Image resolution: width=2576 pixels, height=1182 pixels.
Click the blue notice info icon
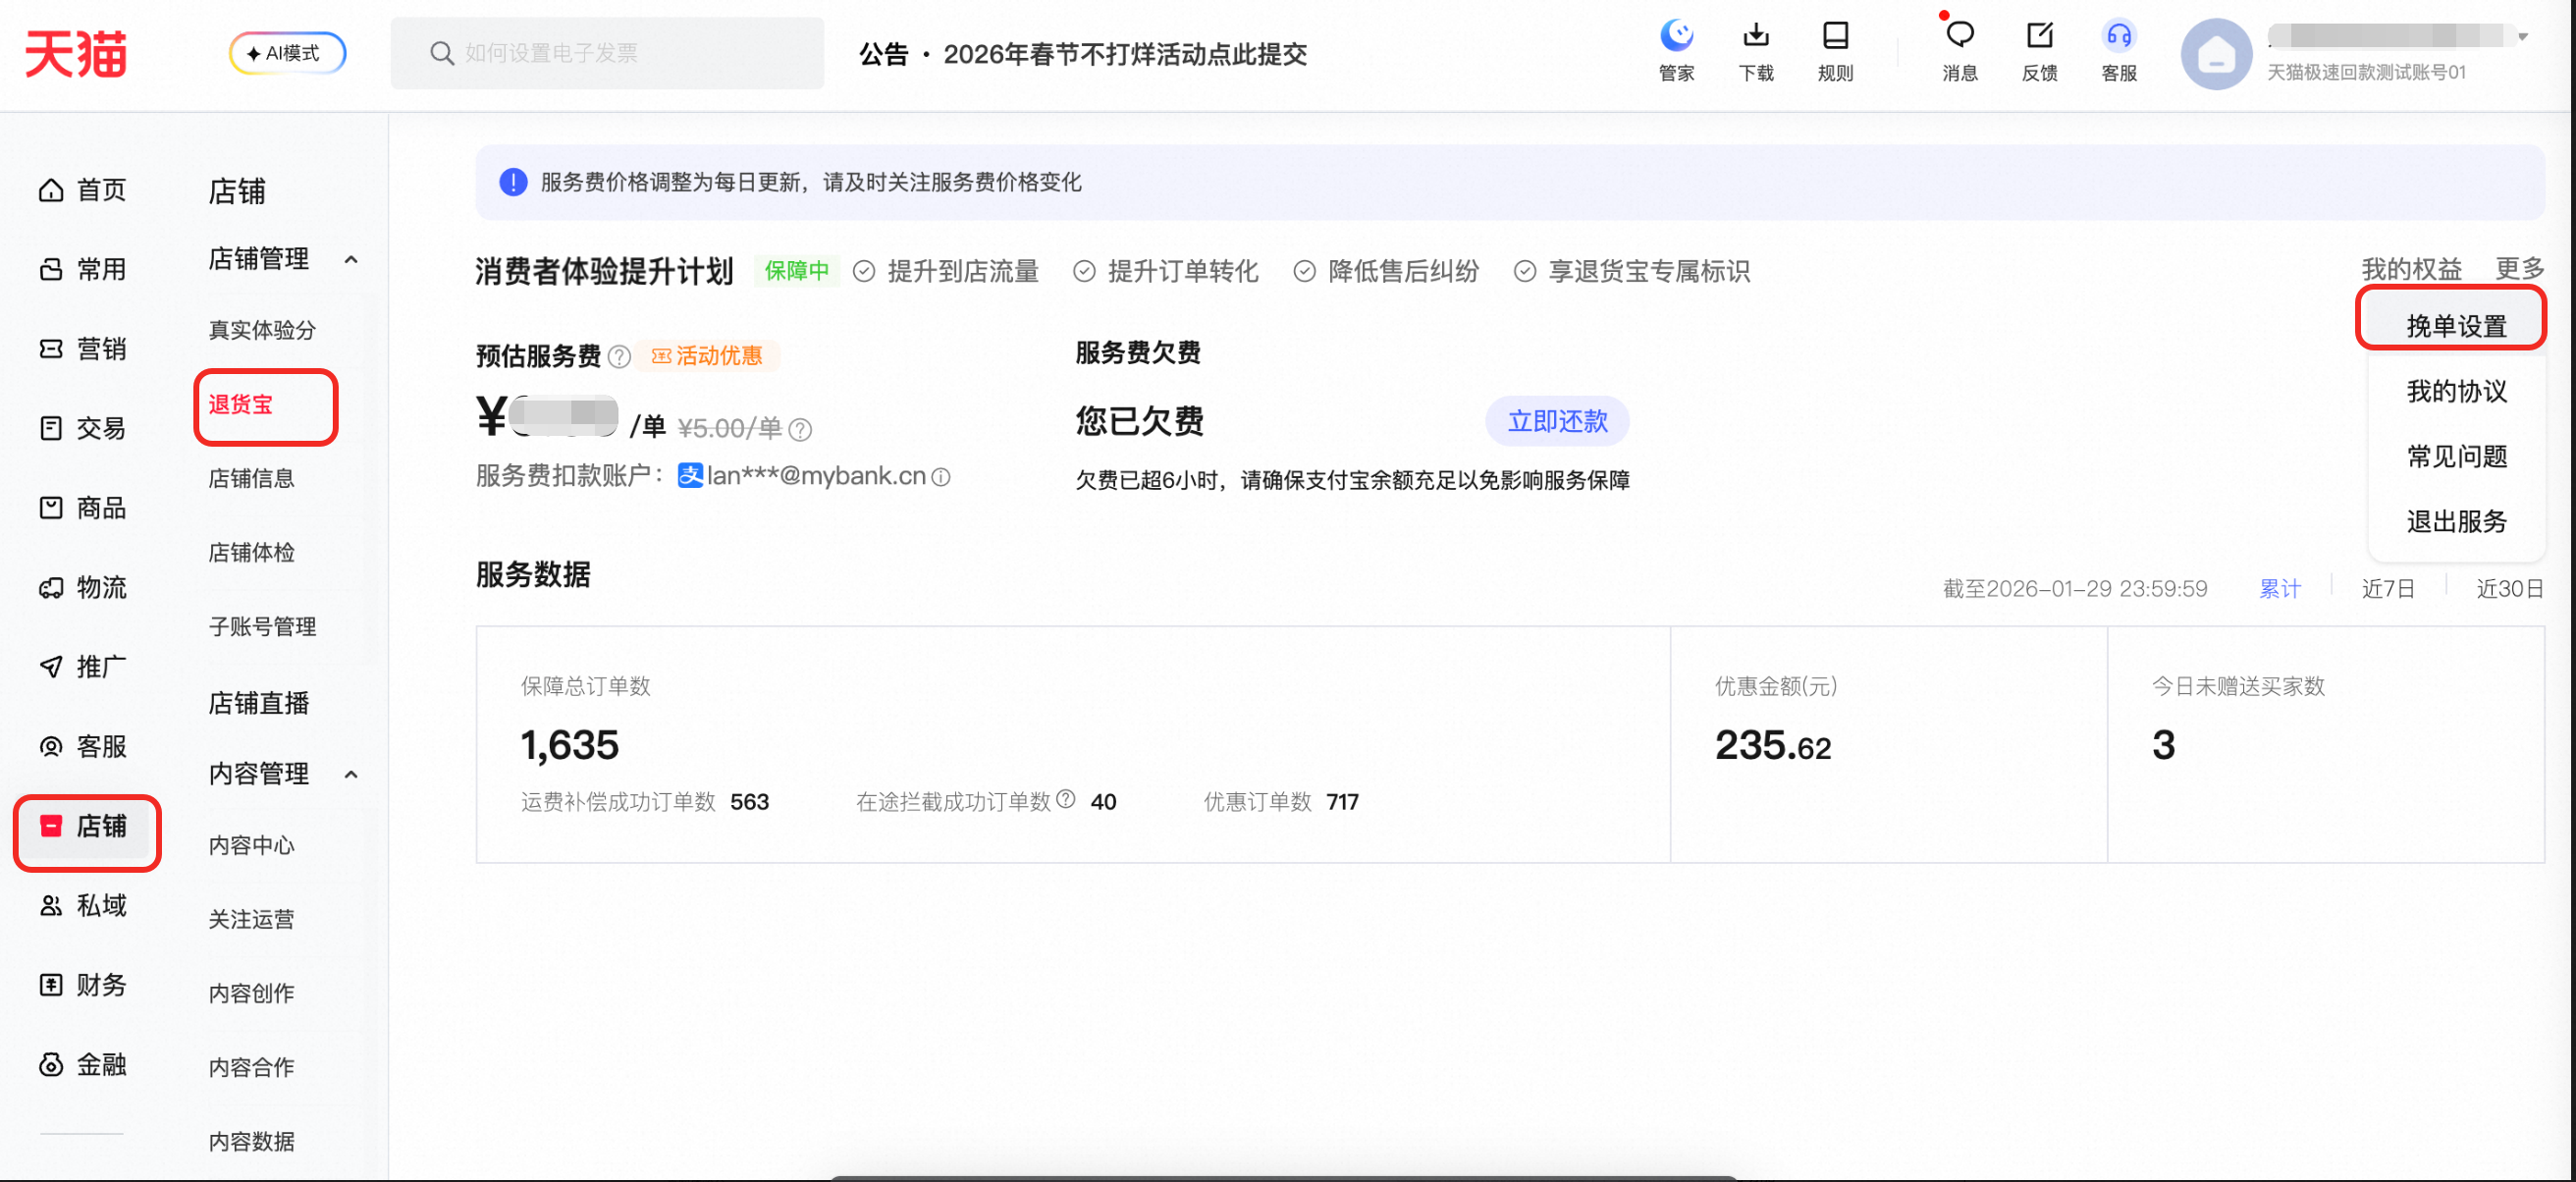[x=513, y=182]
